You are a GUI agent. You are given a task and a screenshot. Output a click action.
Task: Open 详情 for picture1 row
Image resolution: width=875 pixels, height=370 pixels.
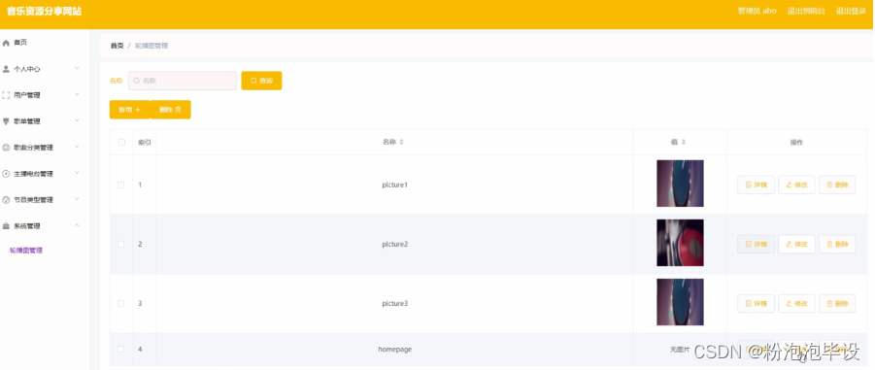click(x=756, y=185)
